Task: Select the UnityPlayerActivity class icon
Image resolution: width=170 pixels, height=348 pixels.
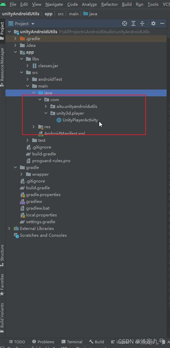Action: (x=59, y=120)
